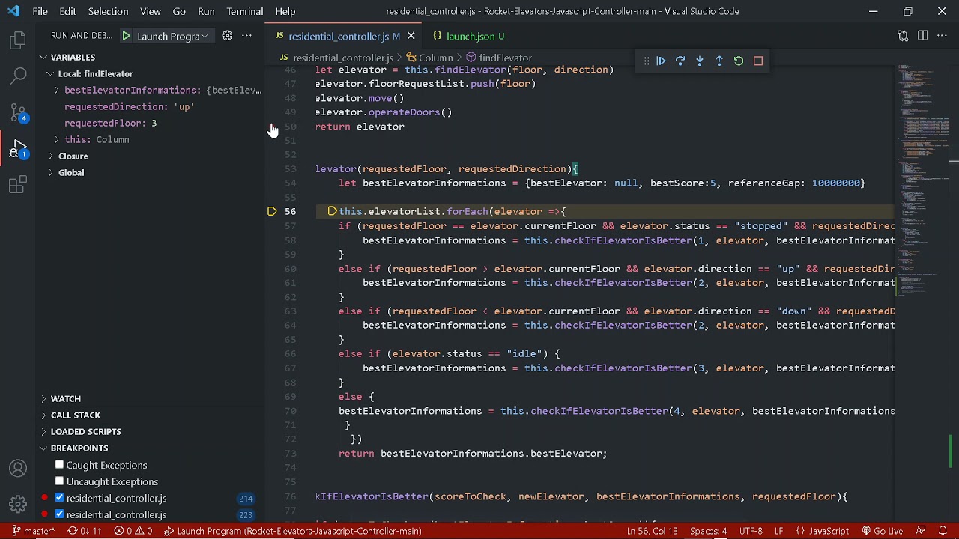
Task: Disable breakpoint at residential_controller.js line 223
Action: point(59,514)
